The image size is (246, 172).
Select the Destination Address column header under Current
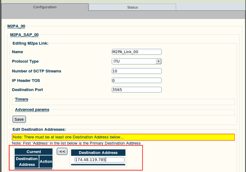[27, 162]
